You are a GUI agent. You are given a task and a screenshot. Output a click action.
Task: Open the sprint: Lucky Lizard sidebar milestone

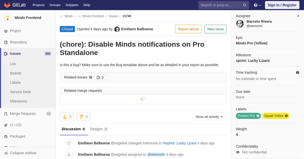[x=253, y=61]
